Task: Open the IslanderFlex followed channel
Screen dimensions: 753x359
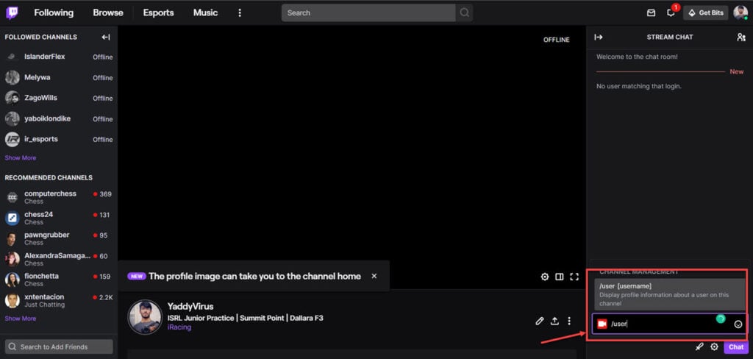Action: point(59,57)
